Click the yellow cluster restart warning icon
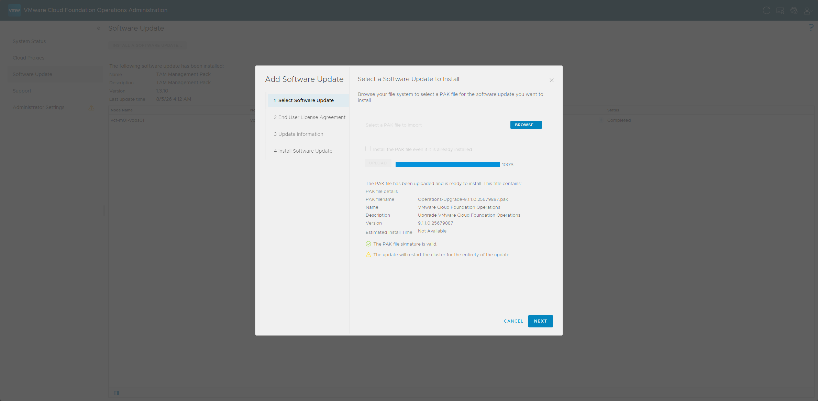The height and width of the screenshot is (401, 818). click(368, 254)
